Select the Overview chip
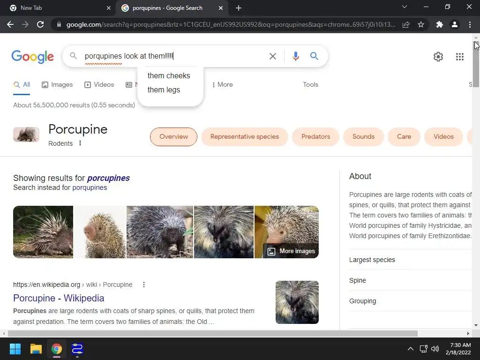Screen dimensions: 480x360 [x=173, y=136]
